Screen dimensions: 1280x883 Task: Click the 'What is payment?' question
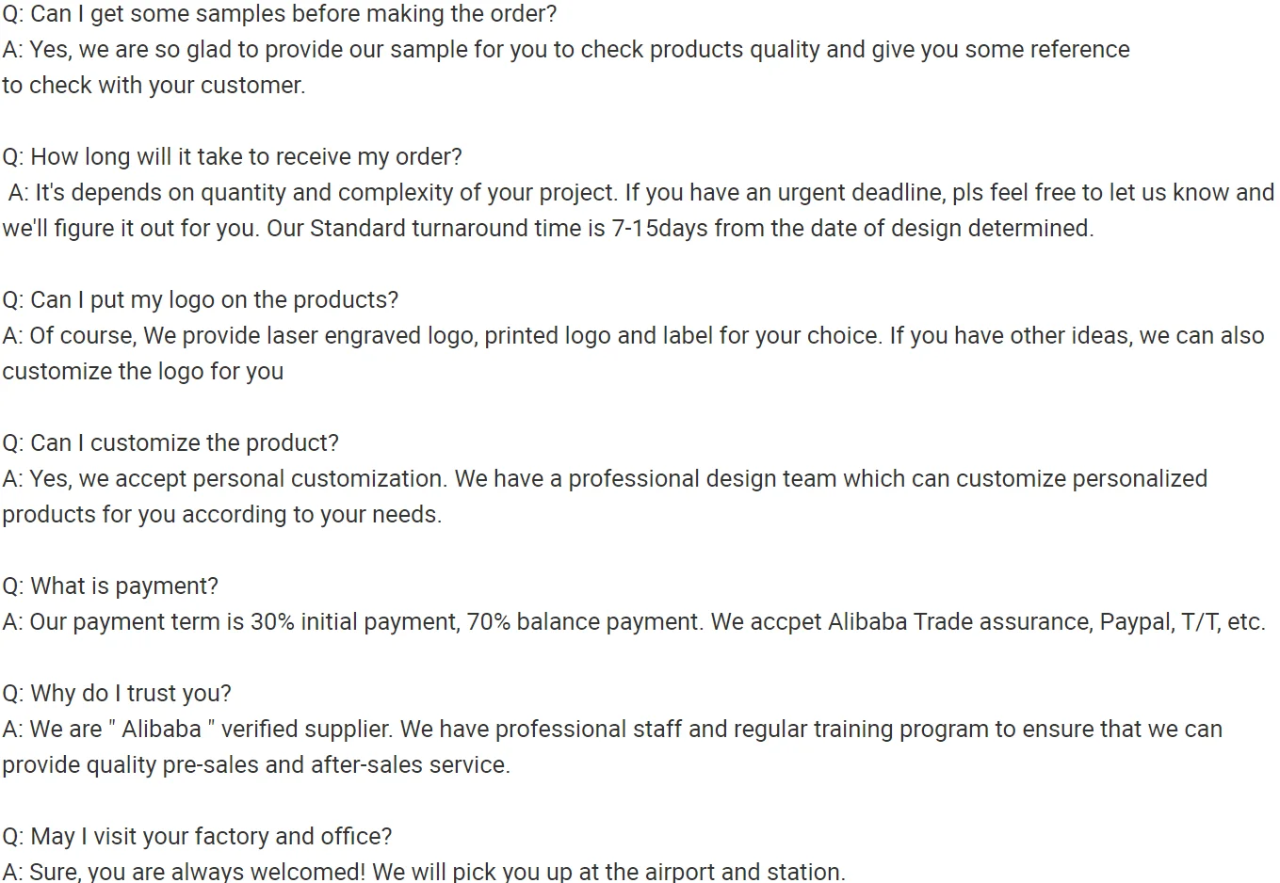(110, 586)
